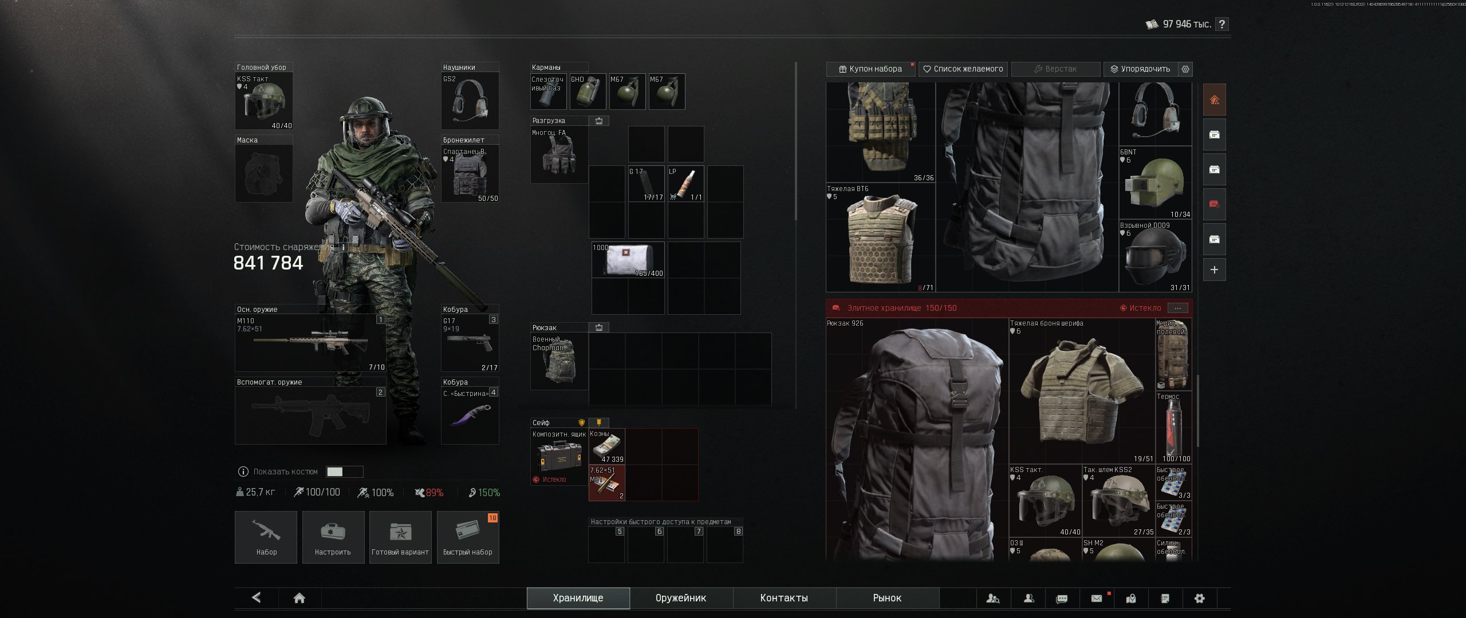Open the Список желаемого wishlist
The image size is (1466, 618).
(964, 69)
